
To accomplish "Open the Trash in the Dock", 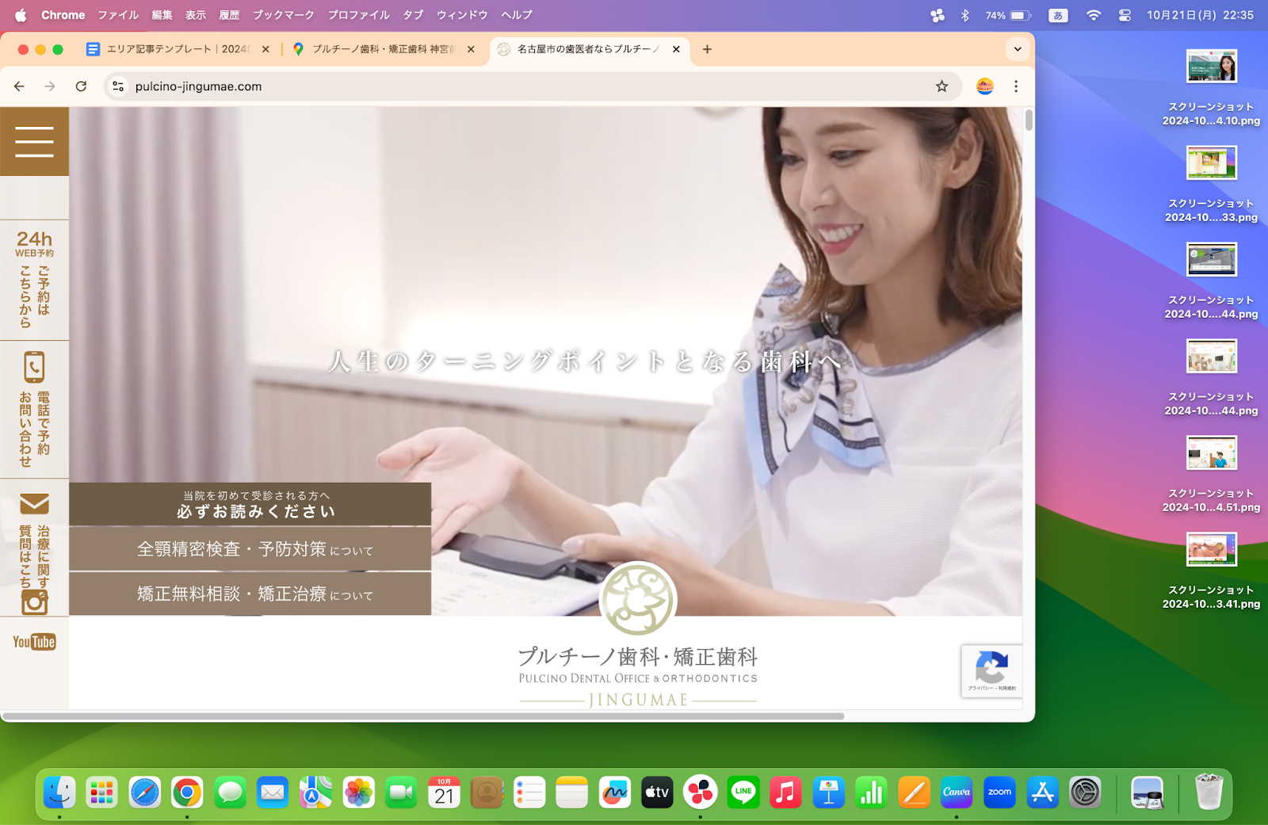I will [1209, 792].
